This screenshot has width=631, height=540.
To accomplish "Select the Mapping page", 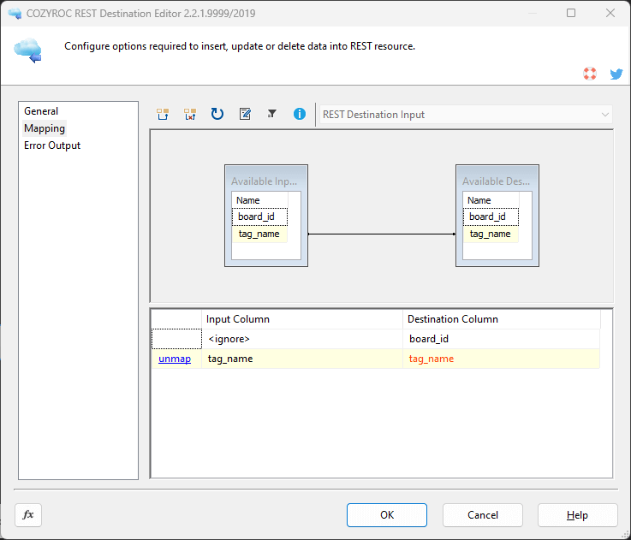I will point(45,128).
